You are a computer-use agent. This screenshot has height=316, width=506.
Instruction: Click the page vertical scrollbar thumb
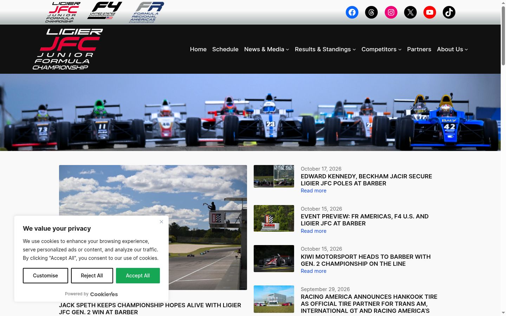click(x=503, y=35)
